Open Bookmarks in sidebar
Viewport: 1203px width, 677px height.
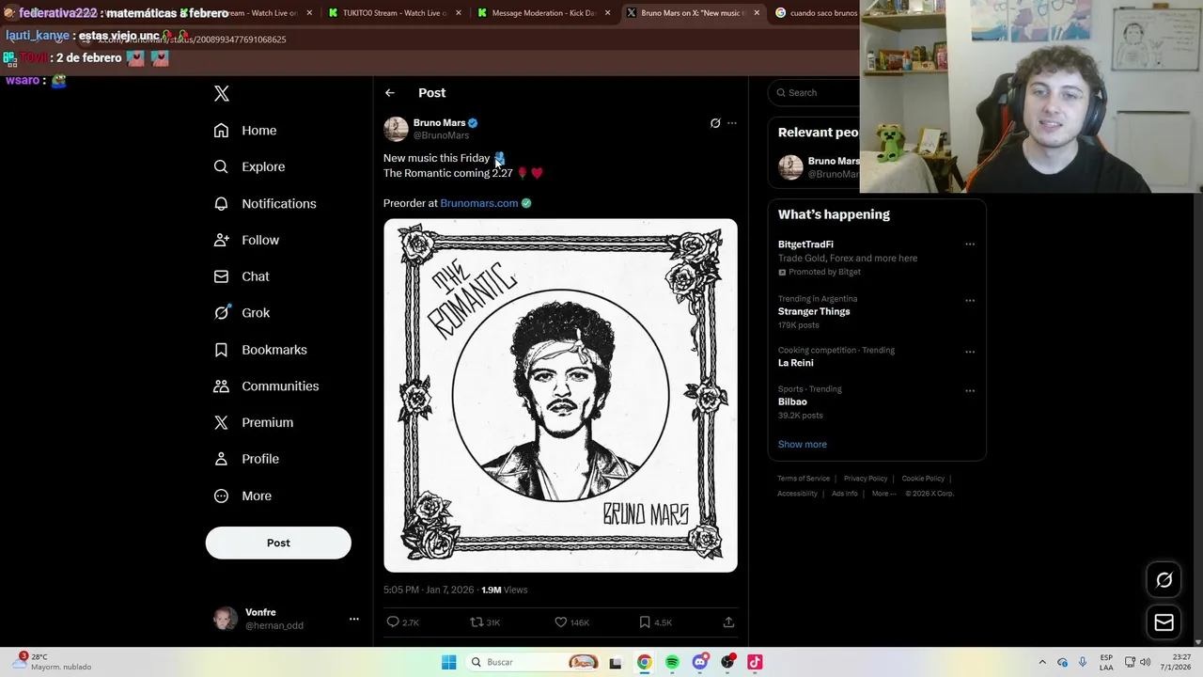point(260,350)
